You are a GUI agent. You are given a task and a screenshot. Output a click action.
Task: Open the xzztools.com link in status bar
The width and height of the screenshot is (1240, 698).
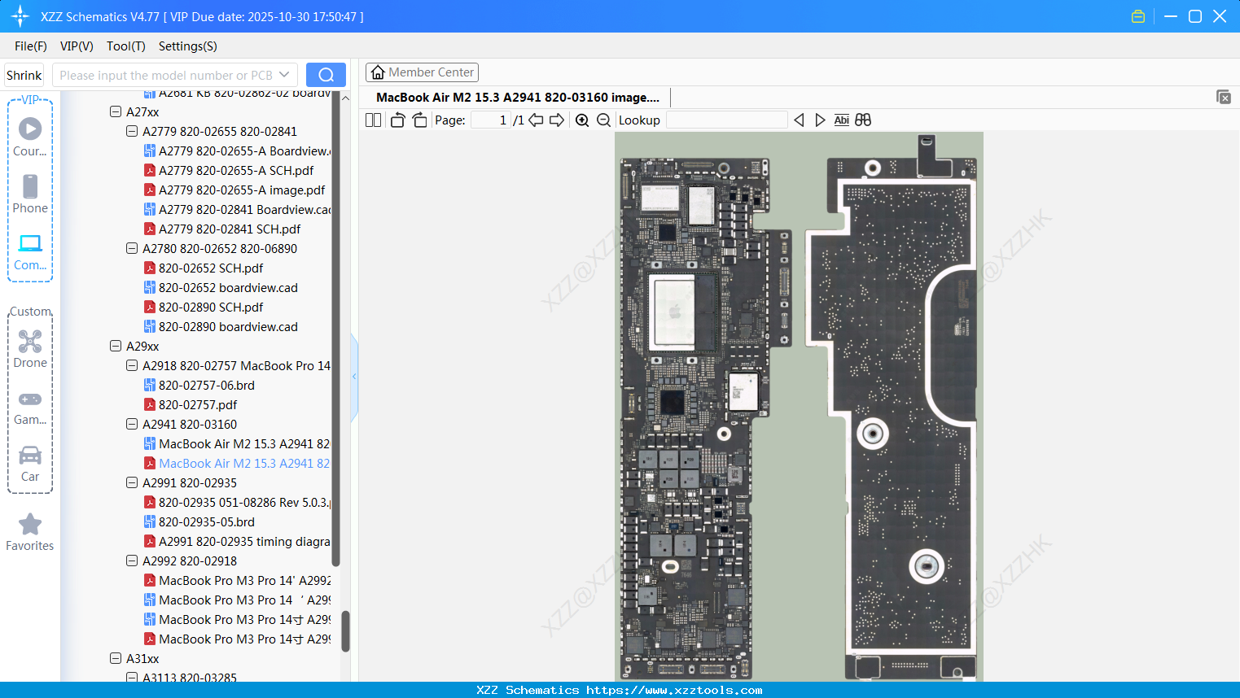coord(674,690)
